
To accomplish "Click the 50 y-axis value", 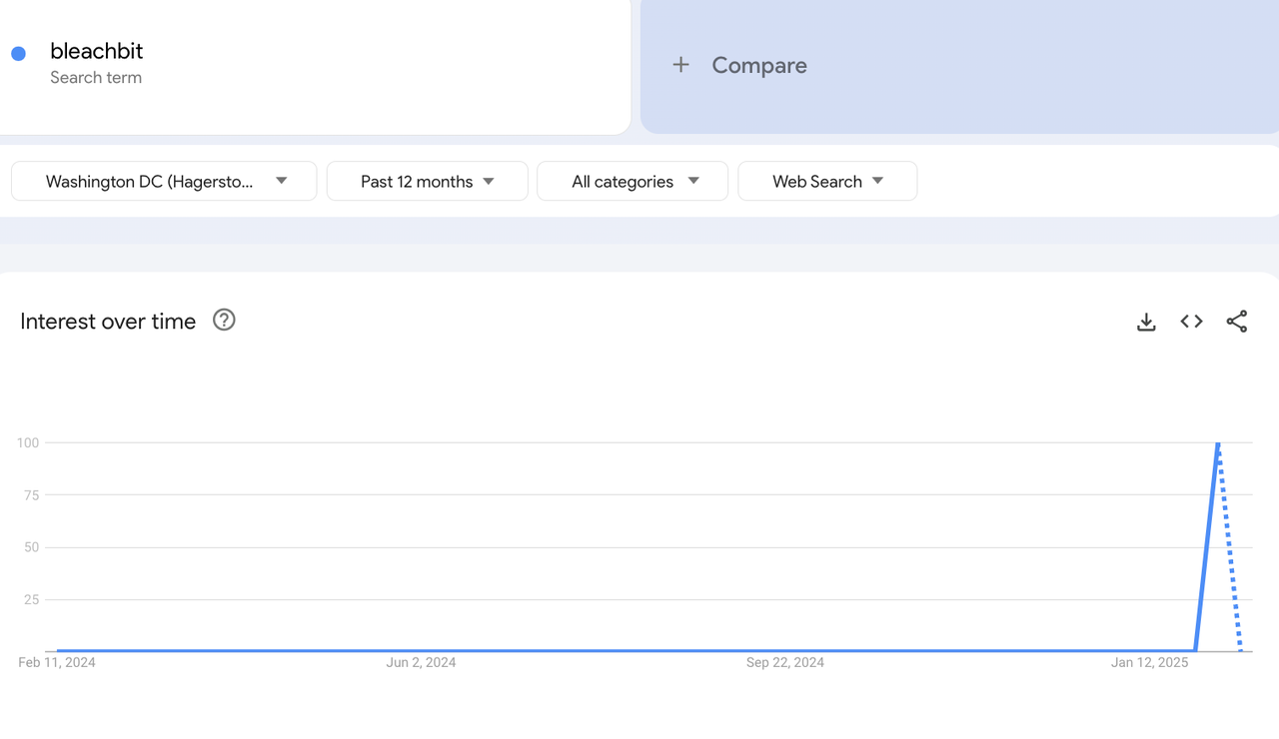I will pyautogui.click(x=31, y=547).
